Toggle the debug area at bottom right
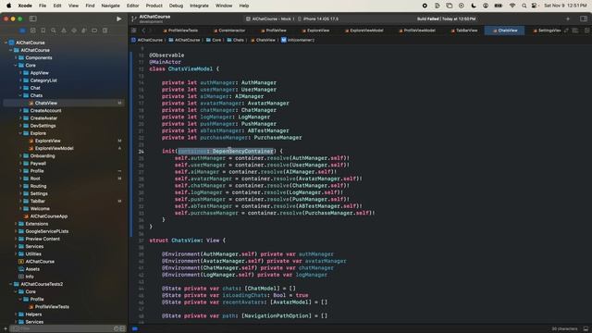Screen dimensions: 592x333 tap(586, 329)
